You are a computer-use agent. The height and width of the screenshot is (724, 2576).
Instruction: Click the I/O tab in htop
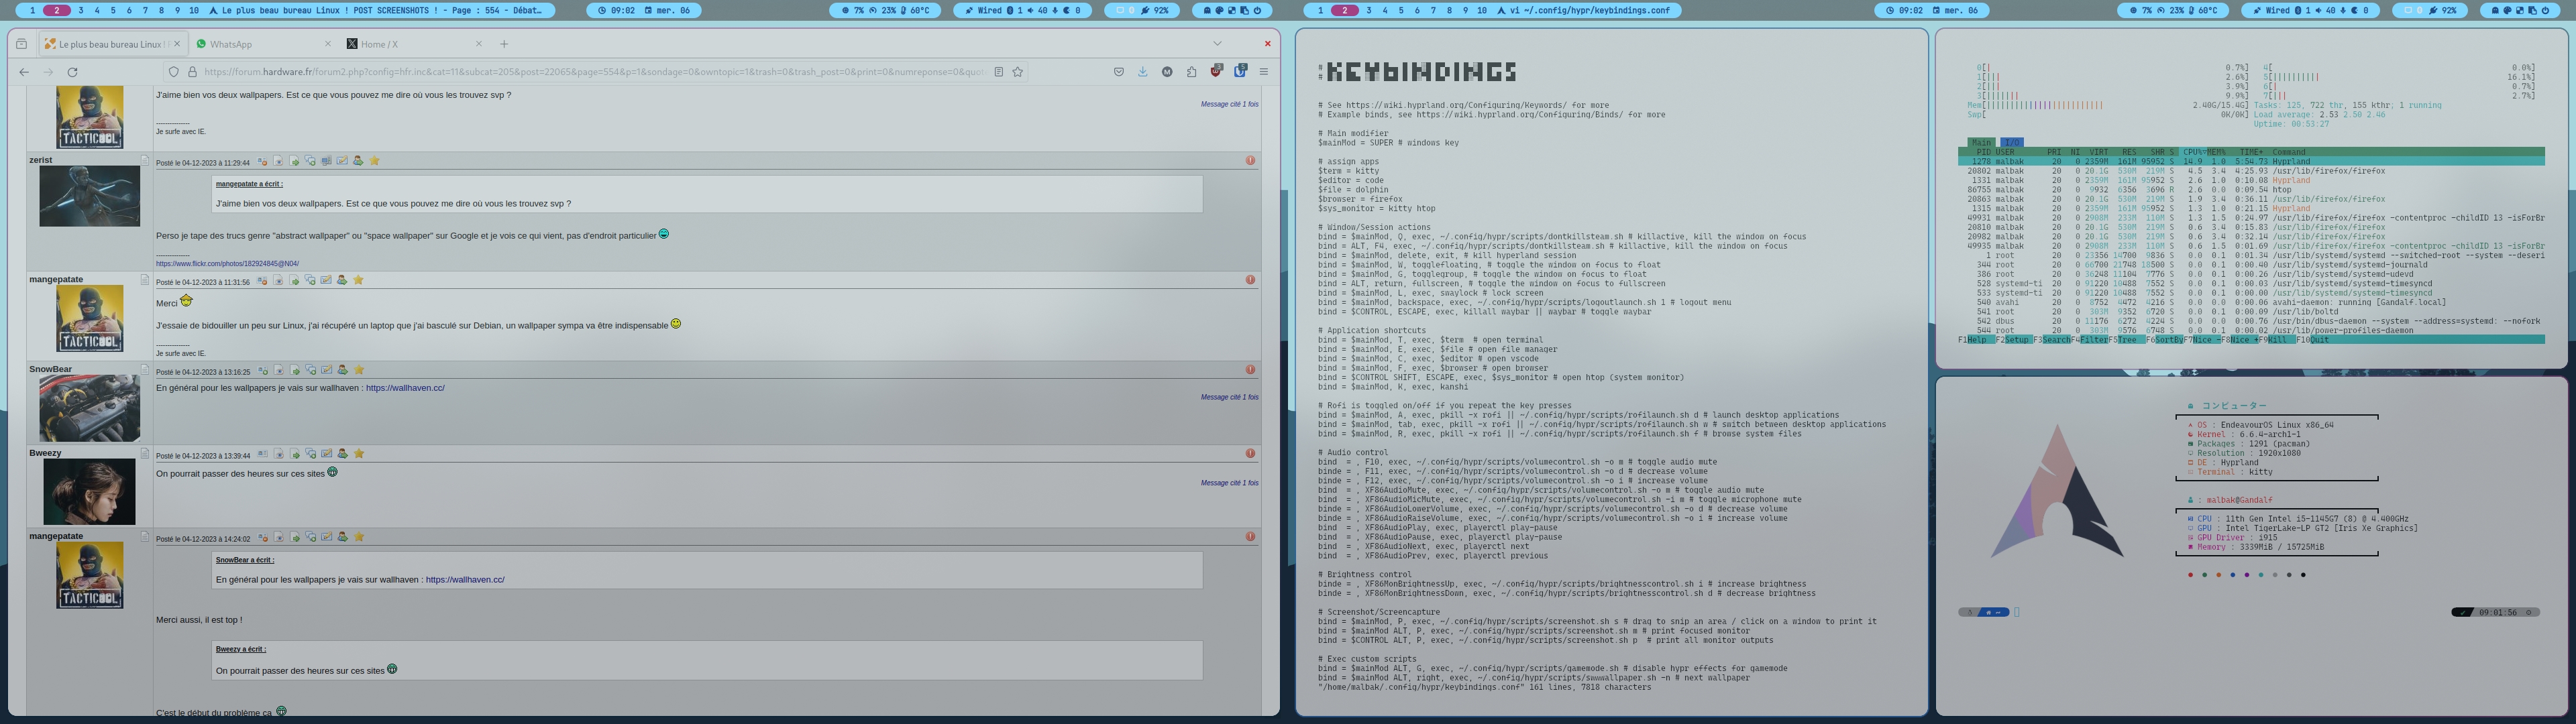2011,142
